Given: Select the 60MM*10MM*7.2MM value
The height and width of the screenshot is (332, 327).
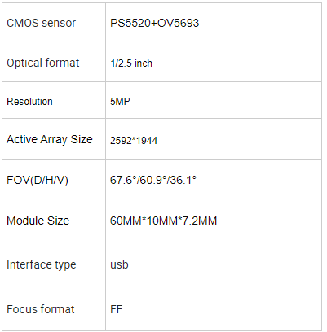Looking at the screenshot, I should (163, 221).
